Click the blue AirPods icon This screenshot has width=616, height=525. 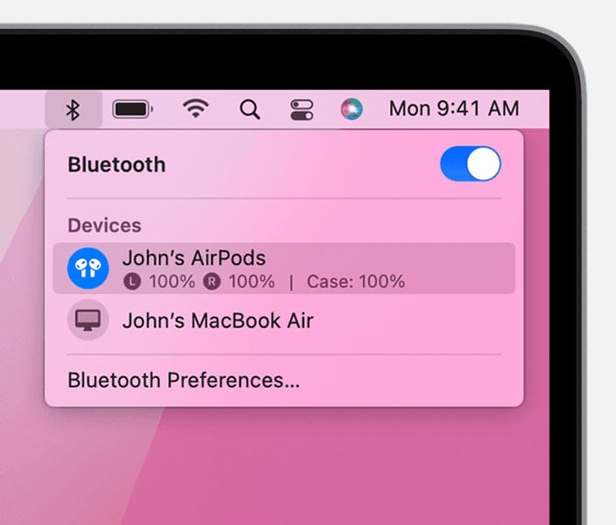tap(88, 269)
